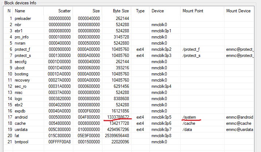Select the preloader partition row name
261x152 pixels.
click(x=23, y=19)
